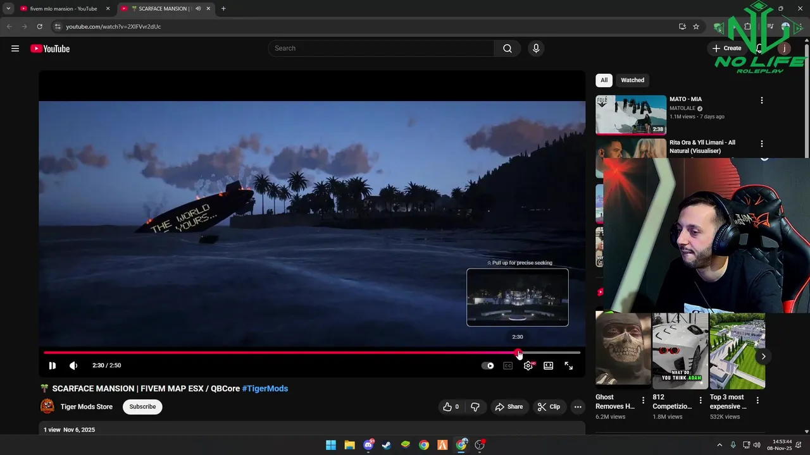The height and width of the screenshot is (455, 810).
Task: Open File Explorer from the taskbar
Action: pos(349,445)
